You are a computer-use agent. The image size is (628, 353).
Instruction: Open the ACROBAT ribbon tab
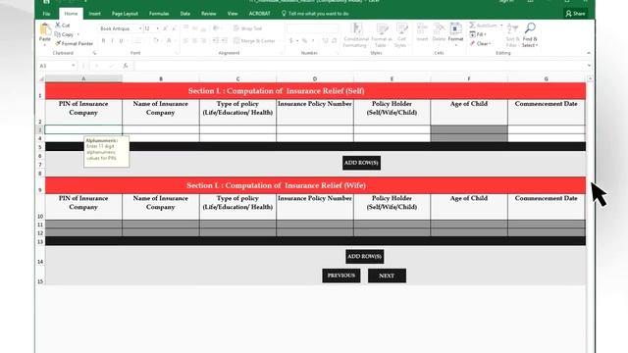click(x=259, y=14)
